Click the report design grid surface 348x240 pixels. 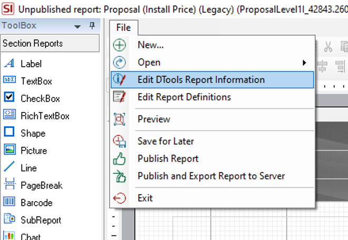(x=241, y=224)
